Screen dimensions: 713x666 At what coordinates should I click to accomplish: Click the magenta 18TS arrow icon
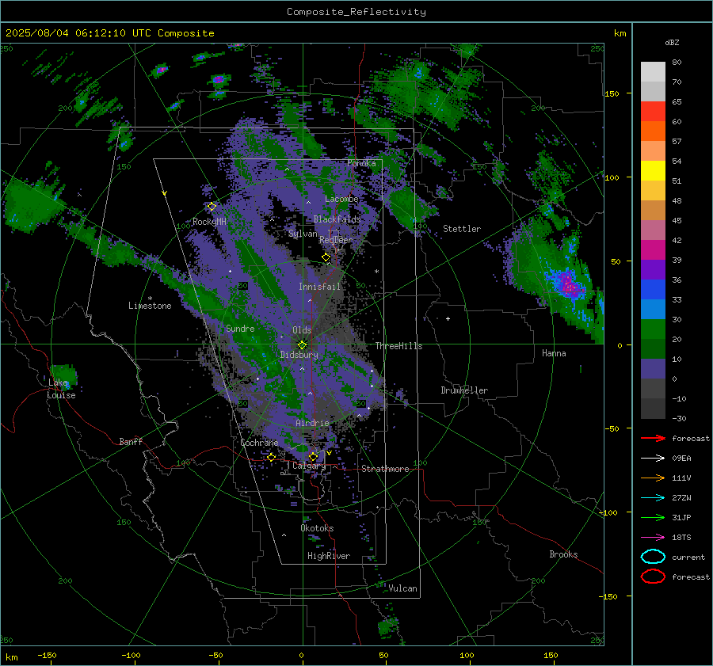pyautogui.click(x=653, y=538)
